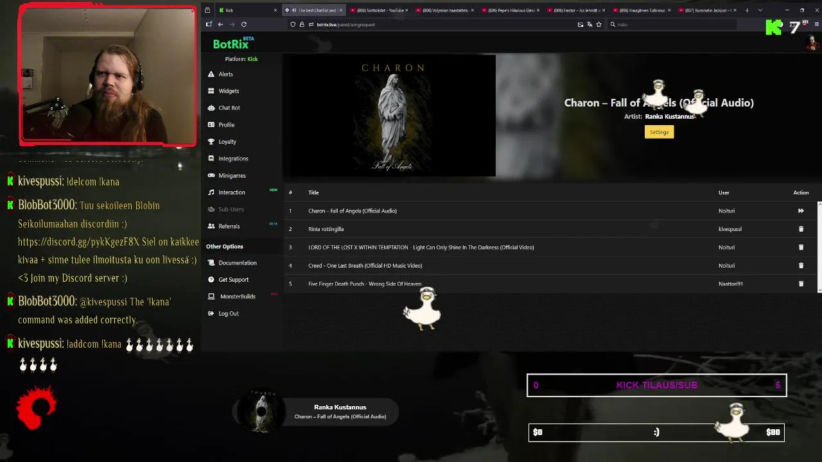
Task: Select 'Creed - One Last Breath' title
Action: point(365,266)
